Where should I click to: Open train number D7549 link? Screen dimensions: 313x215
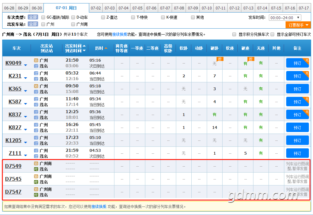click(13, 166)
